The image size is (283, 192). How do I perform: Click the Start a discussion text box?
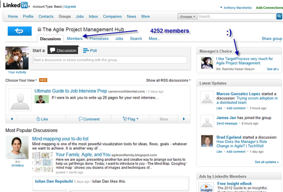pos(110,60)
